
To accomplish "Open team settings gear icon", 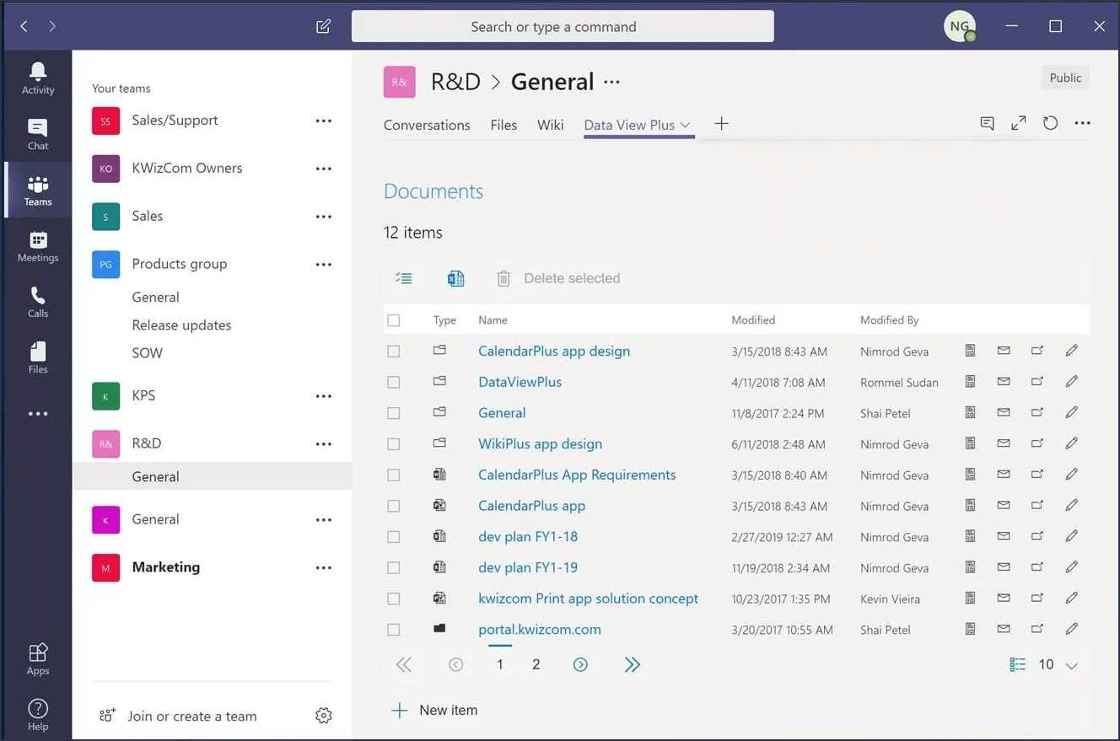I will (324, 716).
